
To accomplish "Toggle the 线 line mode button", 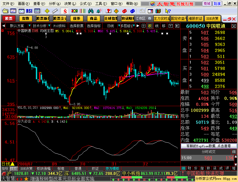I will click(x=157, y=26).
